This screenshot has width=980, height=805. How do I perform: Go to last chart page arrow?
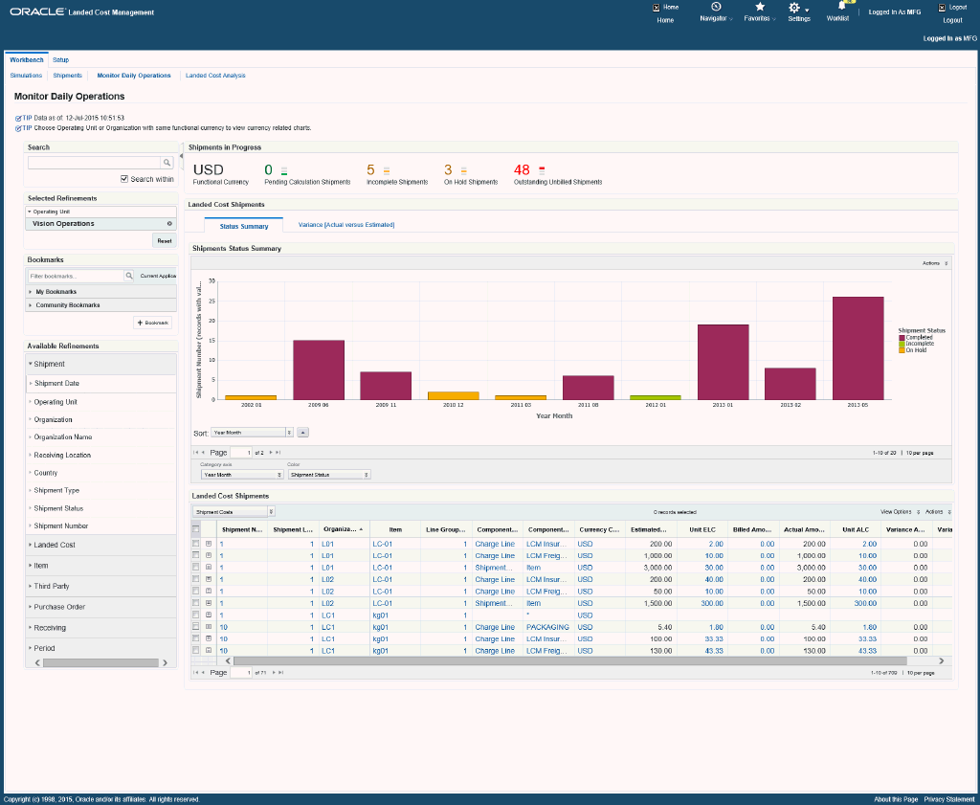coord(278,453)
